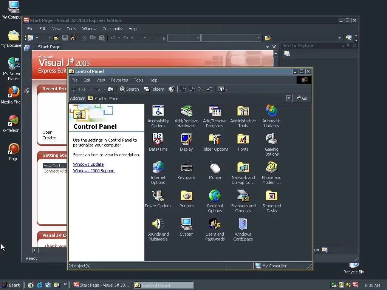Screen dimensions: 387x290
Task: Select the Start Page tab in Visual J#
Action: 49,47
